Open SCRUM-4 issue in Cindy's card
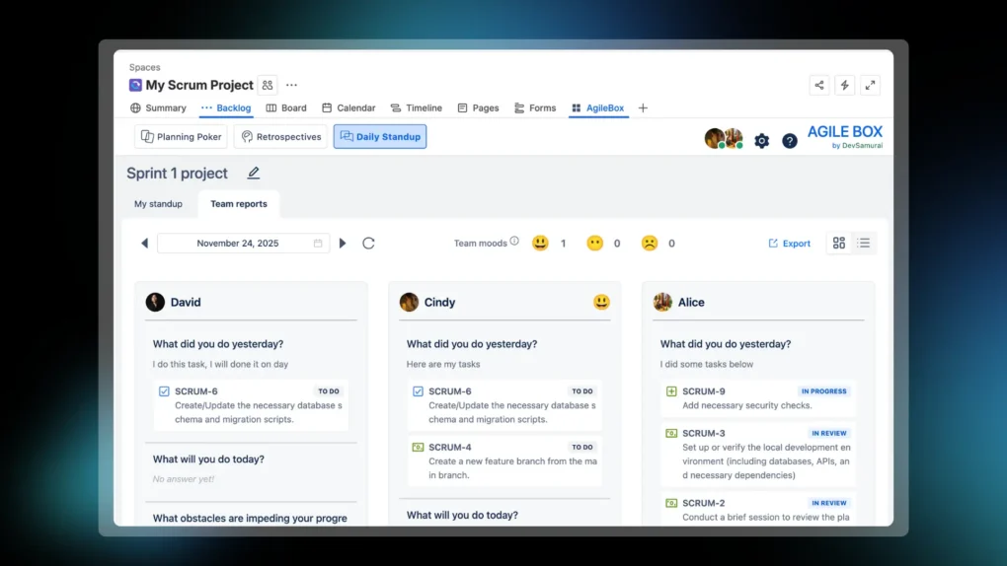1007x566 pixels. pos(449,448)
